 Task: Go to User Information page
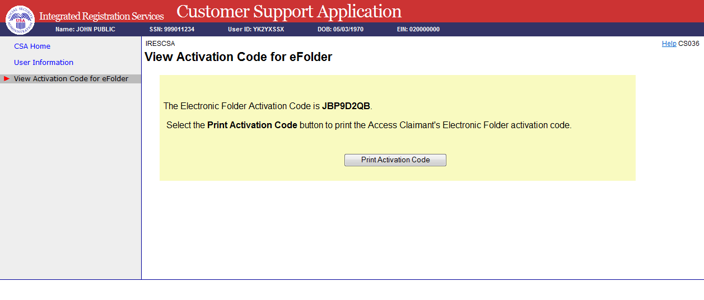click(44, 63)
